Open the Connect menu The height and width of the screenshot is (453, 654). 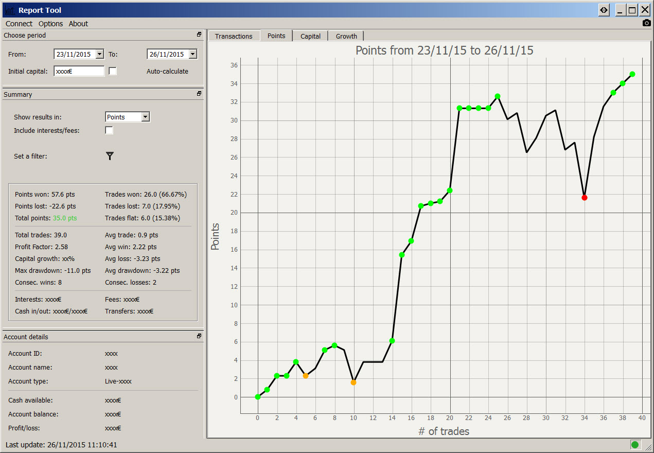click(19, 24)
